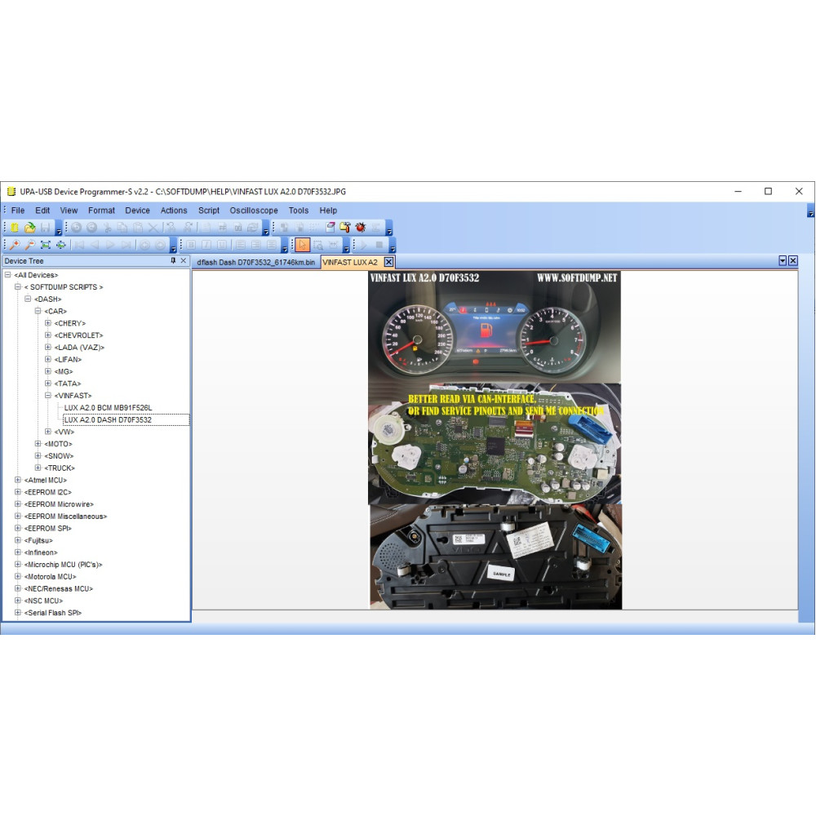Click the Undo toolbar icon
The width and height of the screenshot is (816, 816).
click(x=77, y=228)
